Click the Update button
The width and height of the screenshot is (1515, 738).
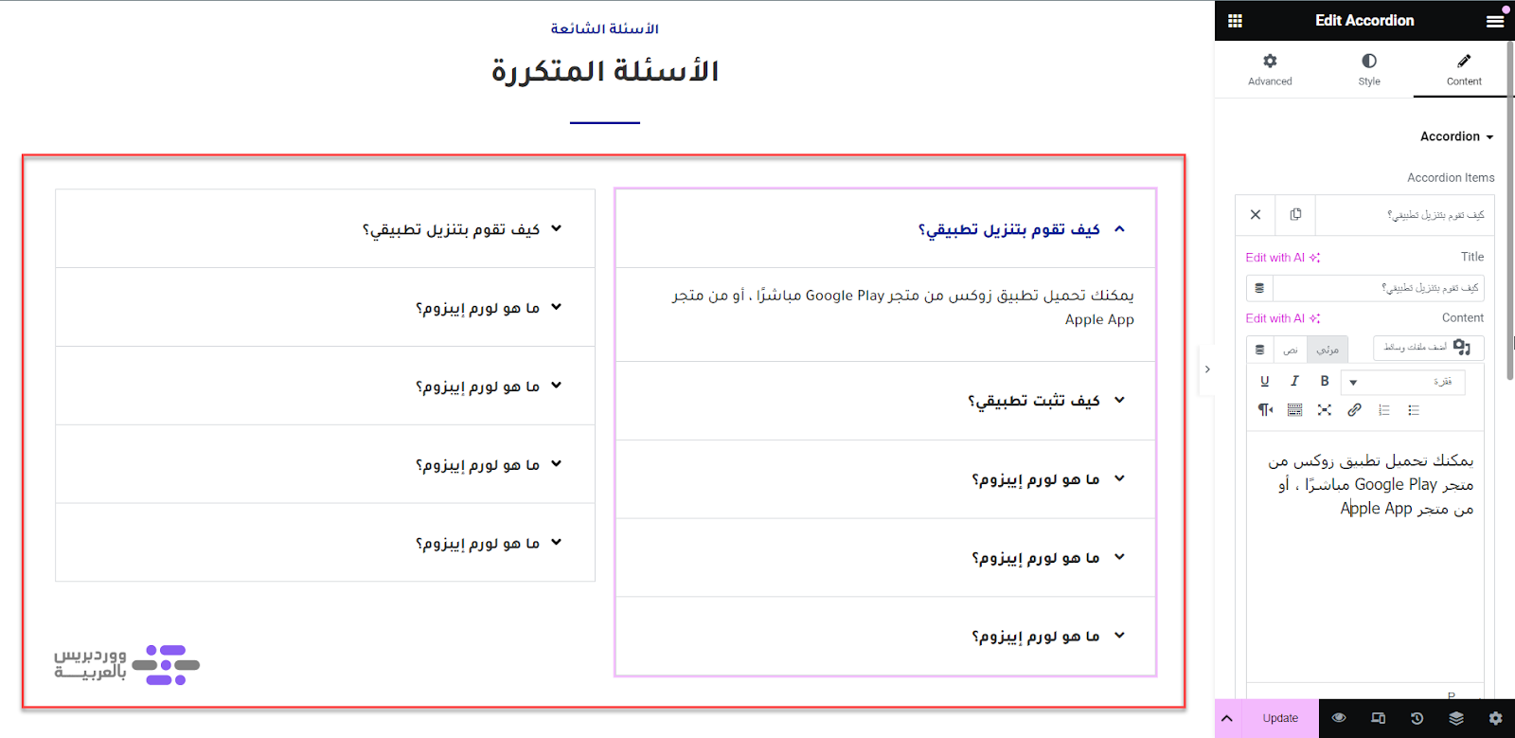coord(1280,718)
